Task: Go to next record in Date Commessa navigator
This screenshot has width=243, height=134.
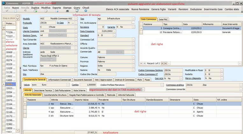Action: point(162,63)
